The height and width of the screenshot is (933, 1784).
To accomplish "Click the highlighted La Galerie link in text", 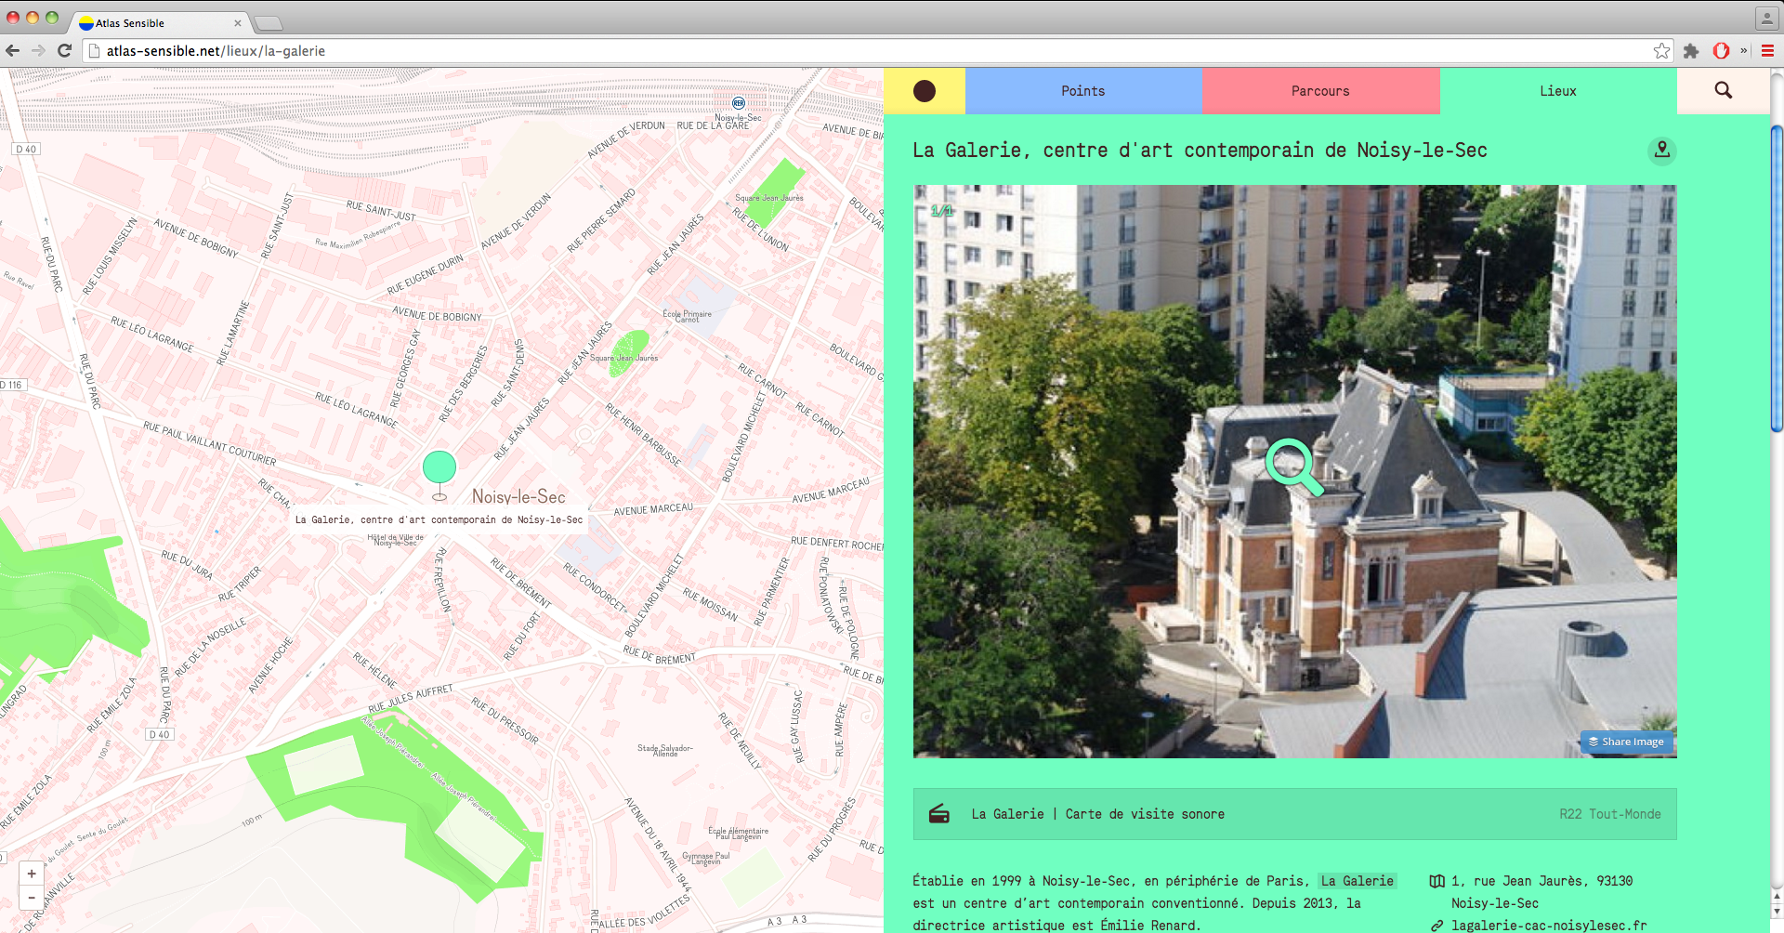I will (x=1357, y=881).
